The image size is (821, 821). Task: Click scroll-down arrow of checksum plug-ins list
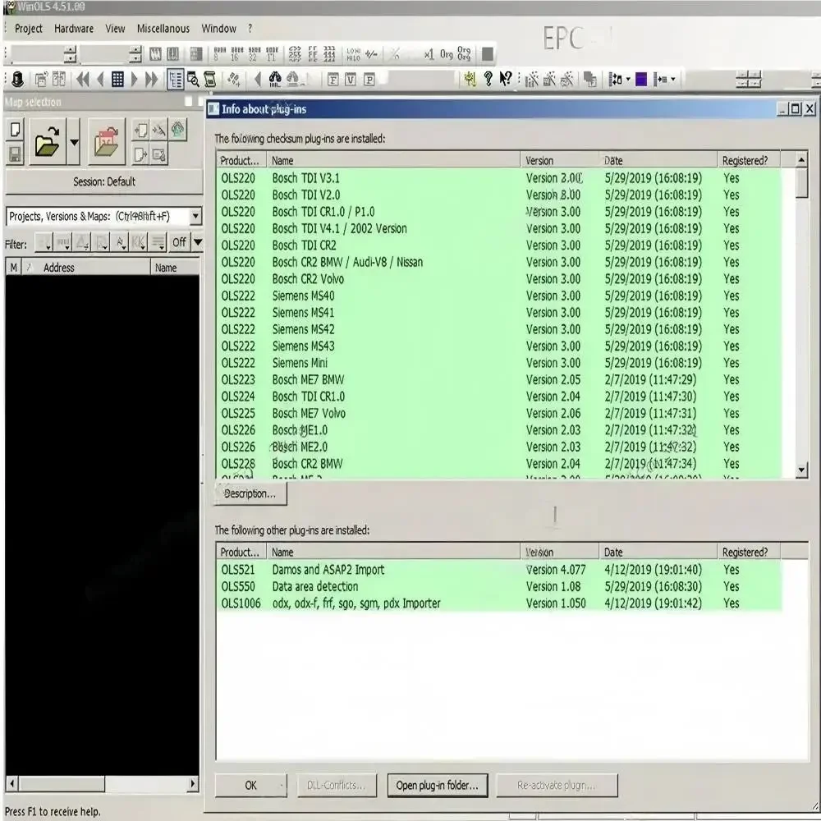pos(801,470)
